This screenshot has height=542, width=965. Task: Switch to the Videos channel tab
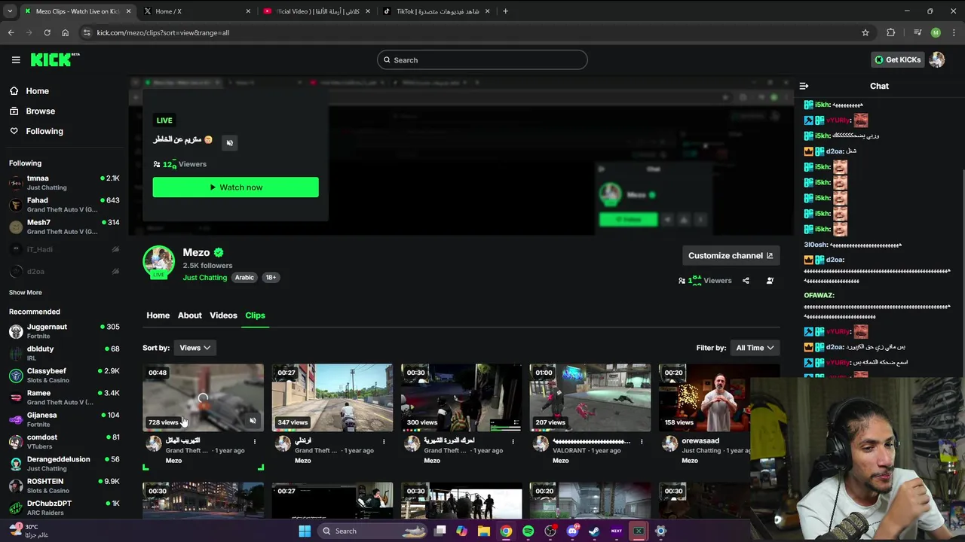tap(223, 315)
